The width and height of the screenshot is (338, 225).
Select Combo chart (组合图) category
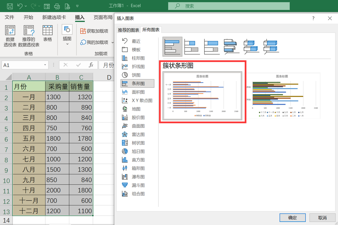click(137, 194)
